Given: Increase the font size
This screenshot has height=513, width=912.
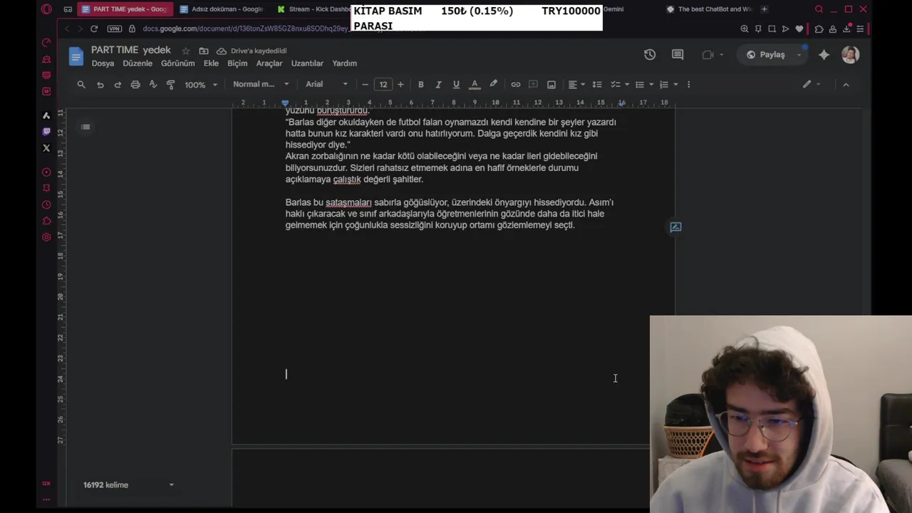Looking at the screenshot, I should coord(400,84).
